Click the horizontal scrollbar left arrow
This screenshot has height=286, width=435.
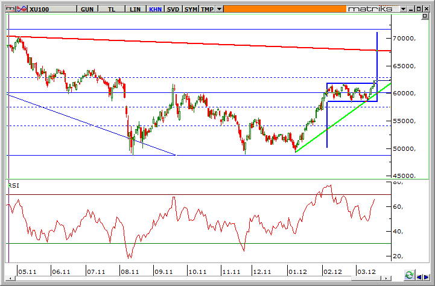(10, 278)
